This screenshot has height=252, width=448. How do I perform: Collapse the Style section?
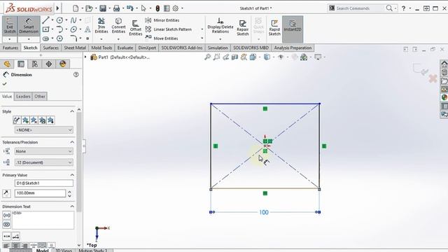[72, 111]
